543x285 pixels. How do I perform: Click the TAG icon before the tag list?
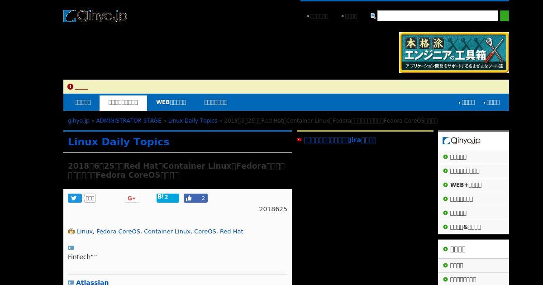click(x=71, y=232)
